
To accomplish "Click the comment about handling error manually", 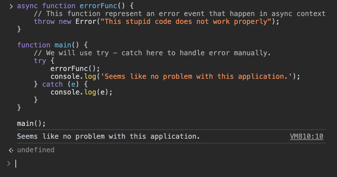I will [x=152, y=53].
